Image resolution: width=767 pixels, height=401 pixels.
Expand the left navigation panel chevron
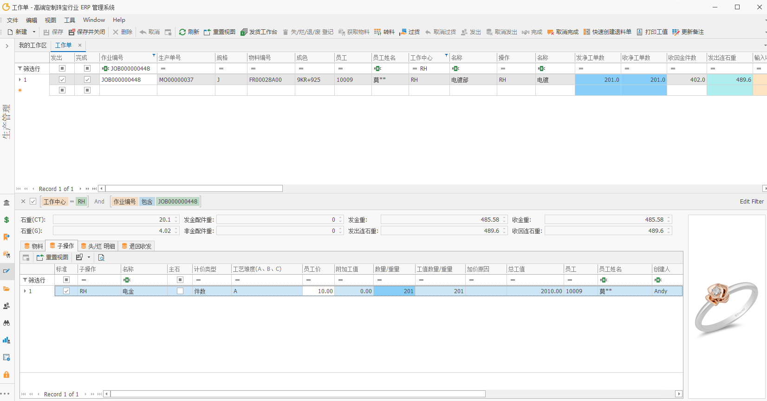click(x=7, y=46)
